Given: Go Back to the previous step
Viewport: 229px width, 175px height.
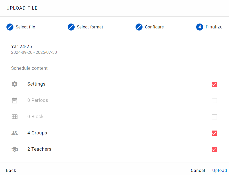Looking at the screenshot, I should [11, 170].
